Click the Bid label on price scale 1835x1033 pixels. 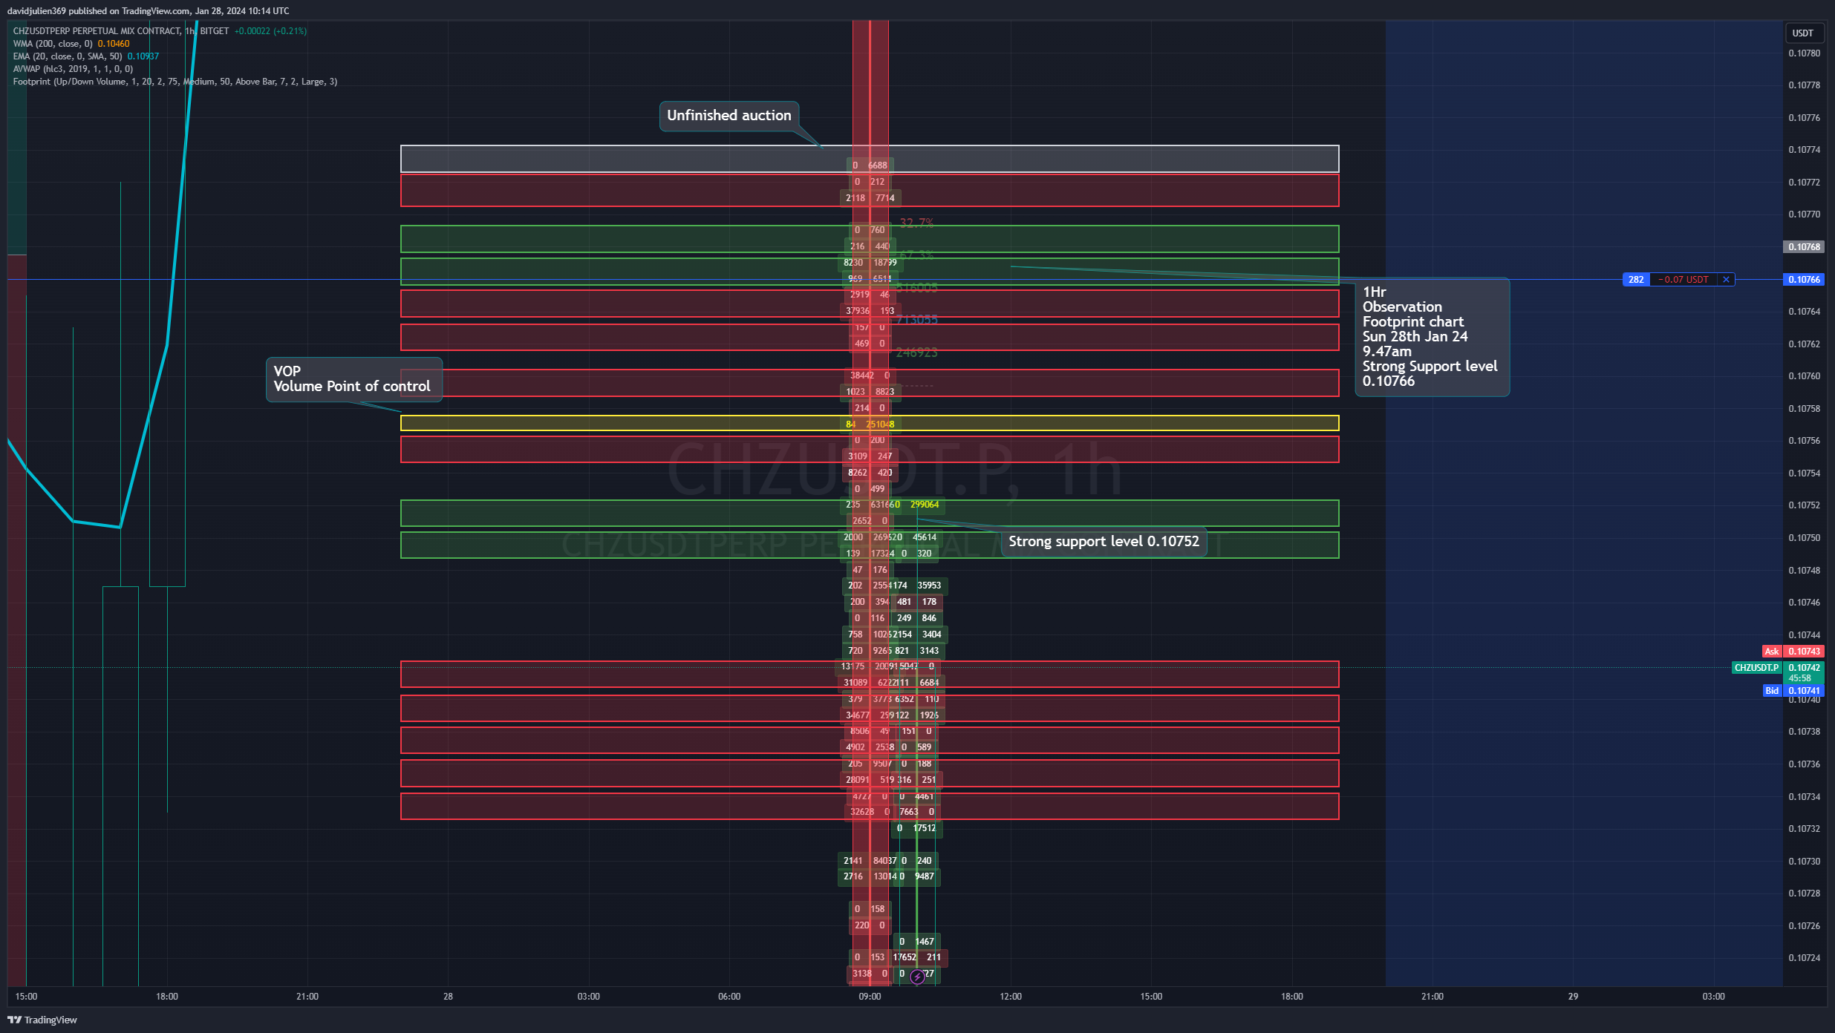pos(1772,691)
